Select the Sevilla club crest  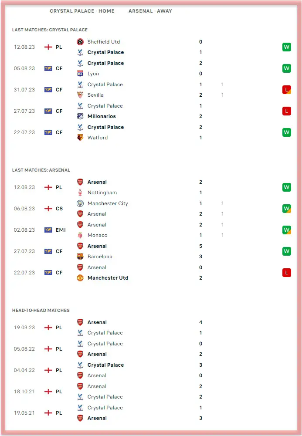pyautogui.click(x=80, y=95)
